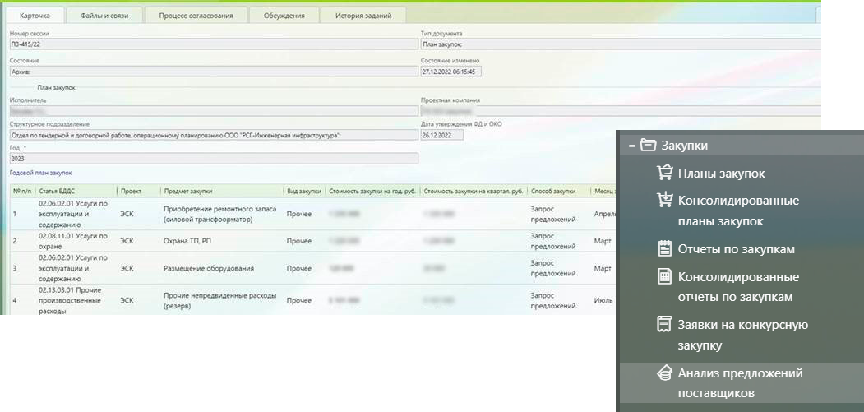Click the Закупки folder icon
The height and width of the screenshot is (412, 864).
click(x=648, y=146)
